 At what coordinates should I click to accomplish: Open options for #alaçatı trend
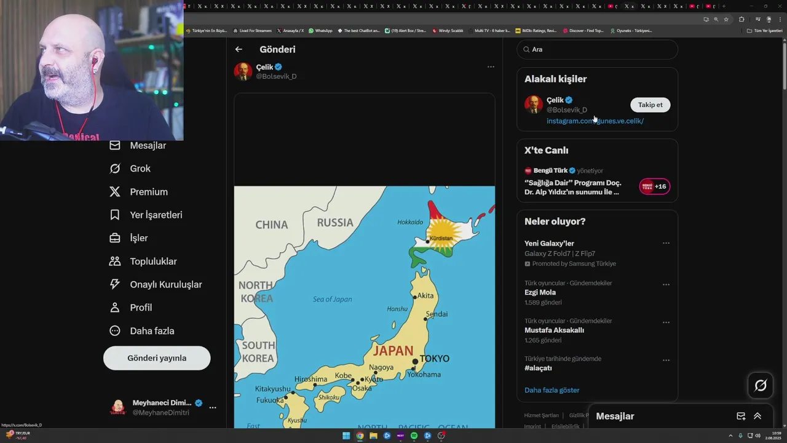click(666, 360)
